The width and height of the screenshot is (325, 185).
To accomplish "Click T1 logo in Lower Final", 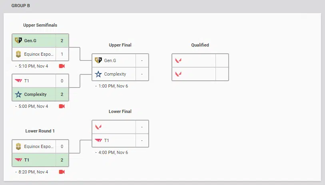I will click(x=98, y=140).
